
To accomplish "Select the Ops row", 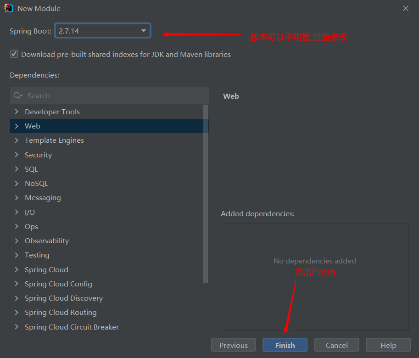I will (x=106, y=227).
